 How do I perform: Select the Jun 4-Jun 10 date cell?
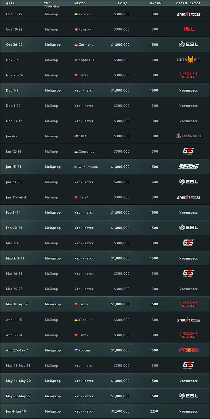16,411
